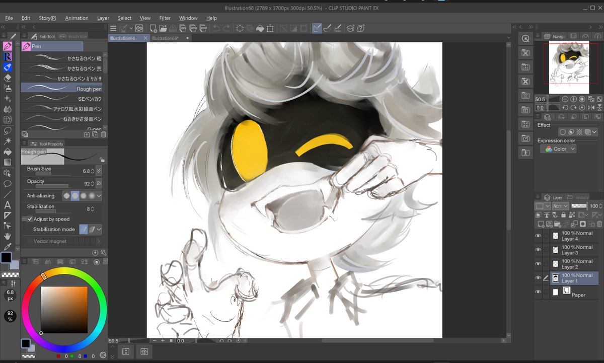Hide Layer 1 using its eye icon
This screenshot has height=363, width=604.
(538, 278)
